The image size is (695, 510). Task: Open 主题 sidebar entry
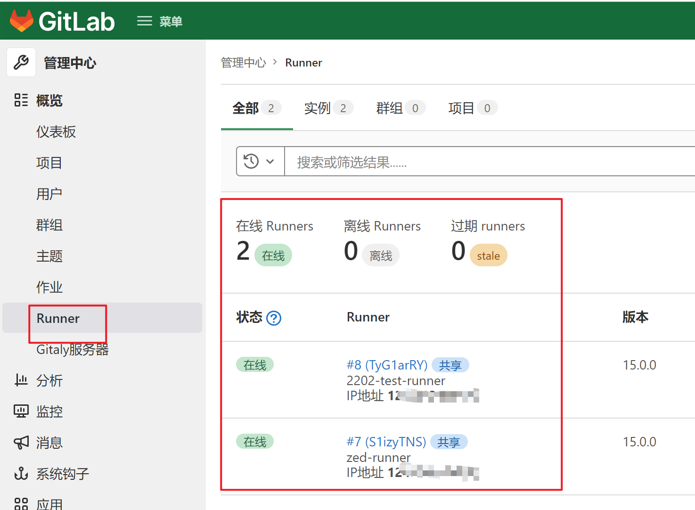tap(49, 256)
